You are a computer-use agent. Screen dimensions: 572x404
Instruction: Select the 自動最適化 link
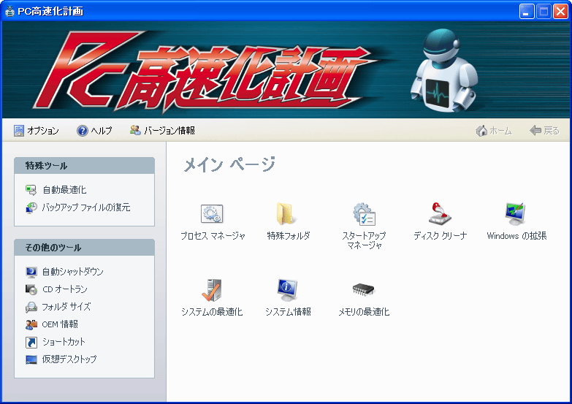click(64, 190)
